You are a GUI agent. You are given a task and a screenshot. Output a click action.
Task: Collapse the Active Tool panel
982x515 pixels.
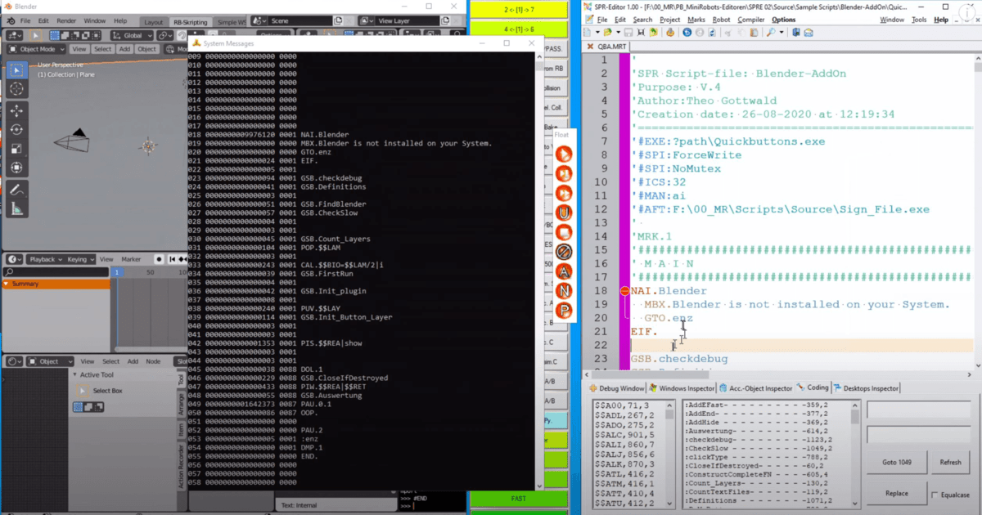(x=74, y=374)
